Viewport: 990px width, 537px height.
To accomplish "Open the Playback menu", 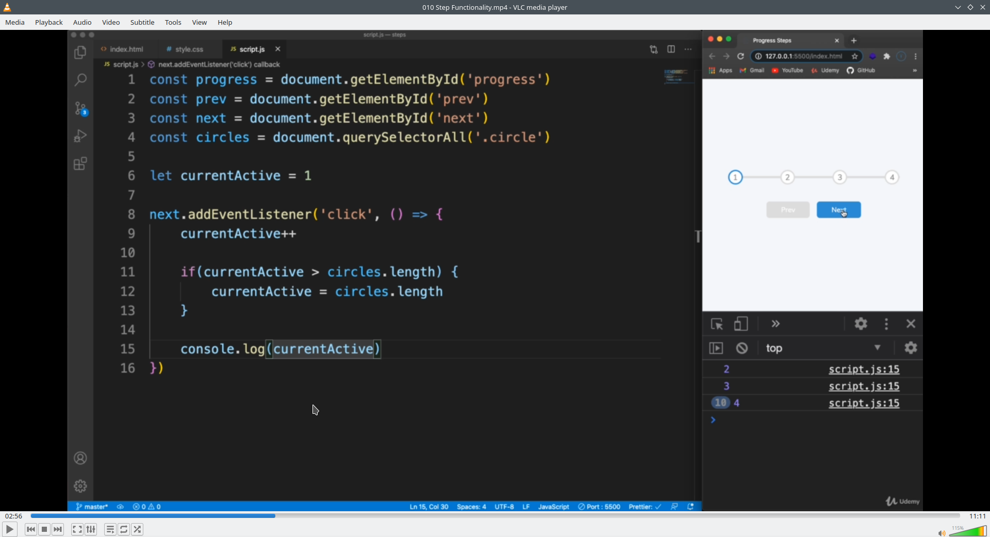I will 49,22.
